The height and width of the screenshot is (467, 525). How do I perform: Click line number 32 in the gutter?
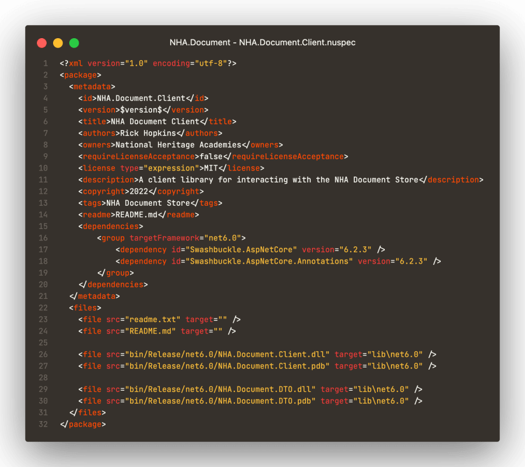(x=43, y=424)
